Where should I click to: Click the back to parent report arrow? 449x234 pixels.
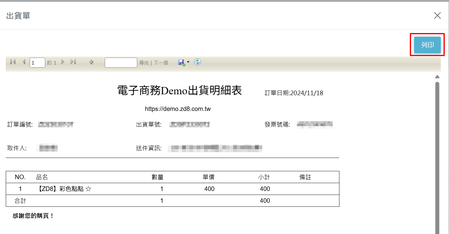(x=91, y=62)
